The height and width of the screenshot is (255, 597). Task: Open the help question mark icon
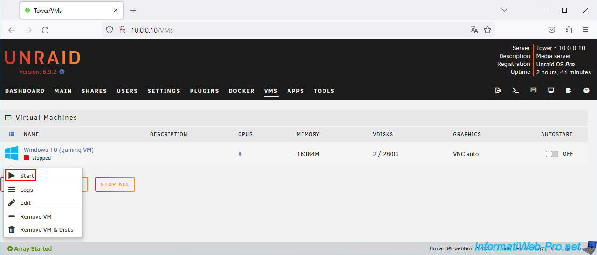(586, 91)
